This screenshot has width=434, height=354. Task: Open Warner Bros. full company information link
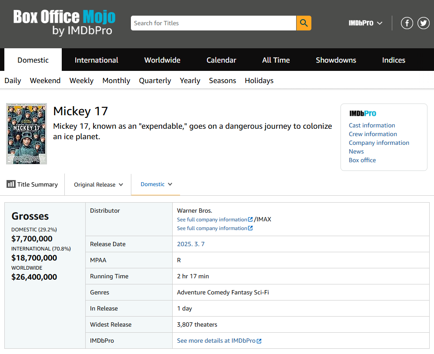pyautogui.click(x=215, y=220)
